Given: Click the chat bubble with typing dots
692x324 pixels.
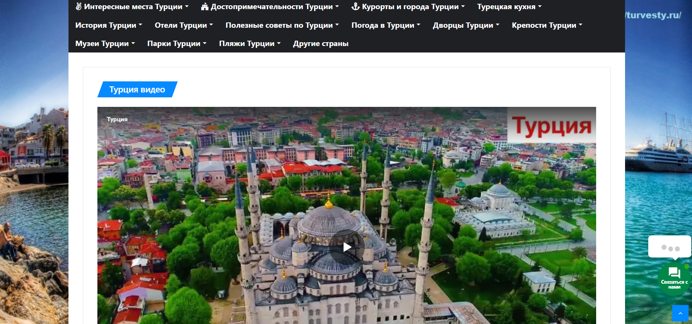Looking at the screenshot, I should 670,247.
